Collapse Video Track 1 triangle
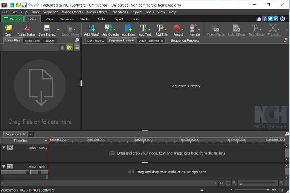This screenshot has height=193, width=290. [x=4, y=147]
